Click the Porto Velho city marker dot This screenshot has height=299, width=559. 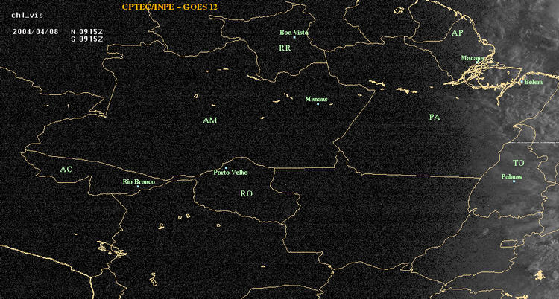click(226, 167)
